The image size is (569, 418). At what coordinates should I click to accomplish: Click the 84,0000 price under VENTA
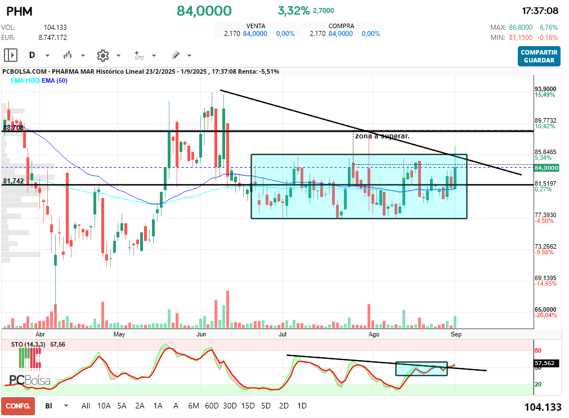click(x=255, y=34)
